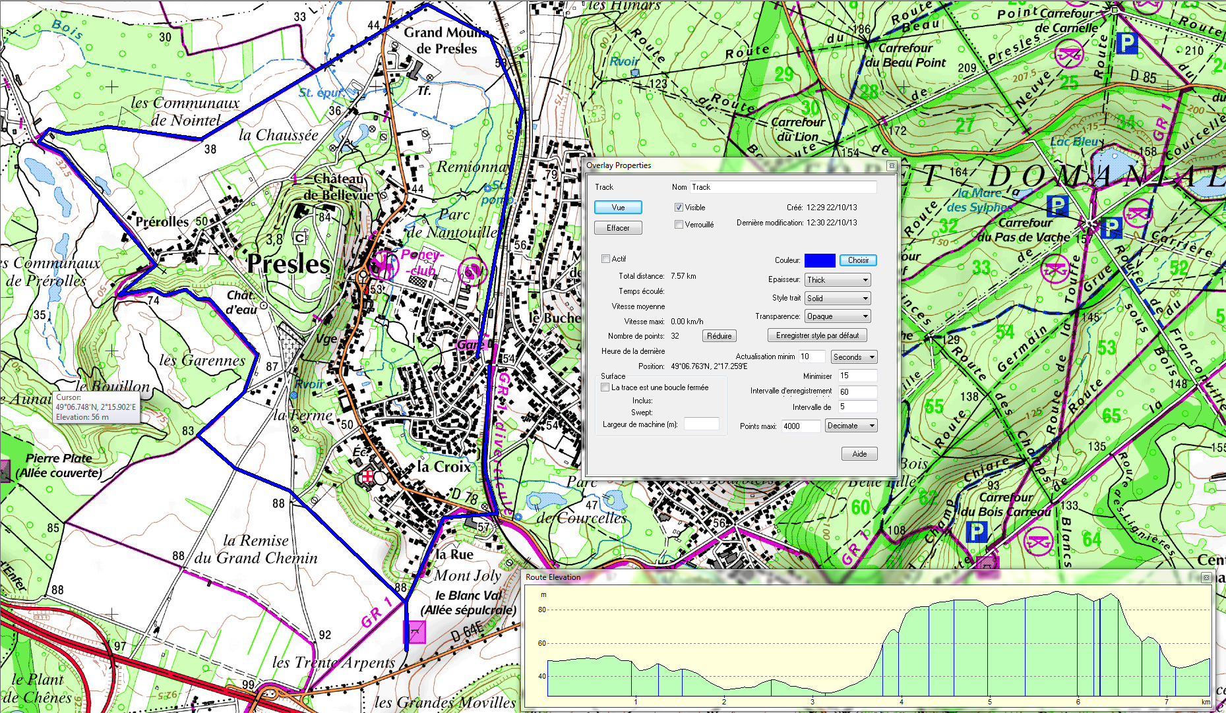Tick the Actif checkbox

(605, 259)
